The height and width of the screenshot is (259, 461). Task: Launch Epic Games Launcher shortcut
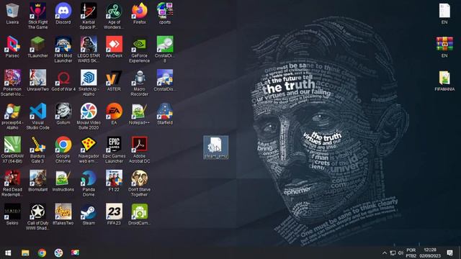pyautogui.click(x=114, y=150)
